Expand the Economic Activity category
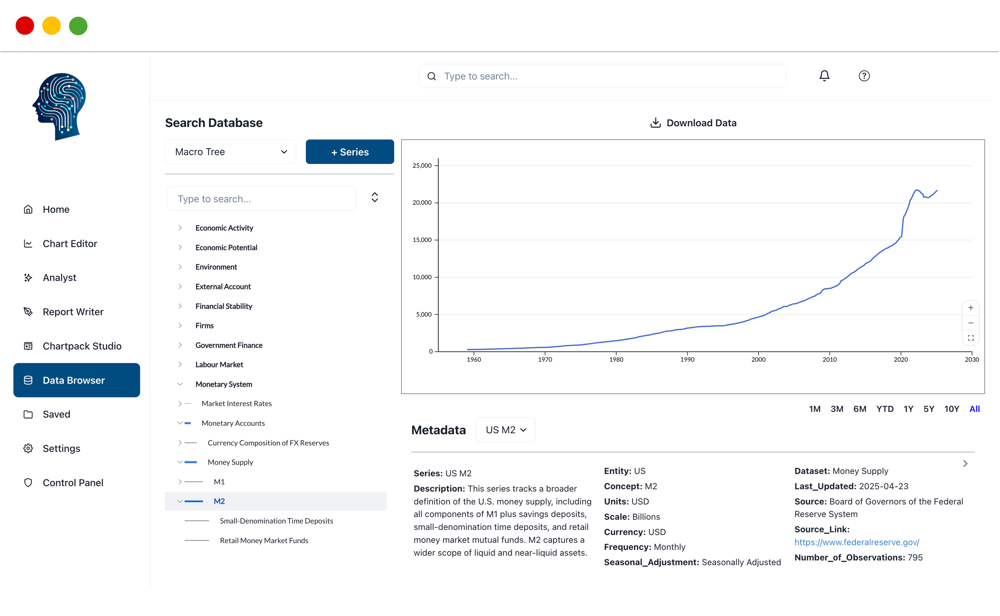 click(181, 228)
